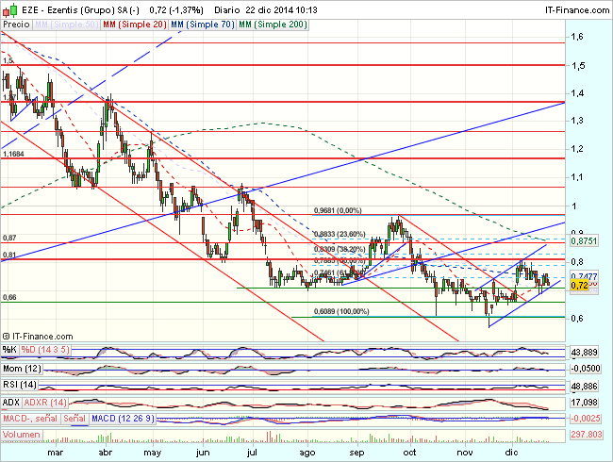Click the dic month axis label
The image size is (613, 462).
click(x=511, y=453)
